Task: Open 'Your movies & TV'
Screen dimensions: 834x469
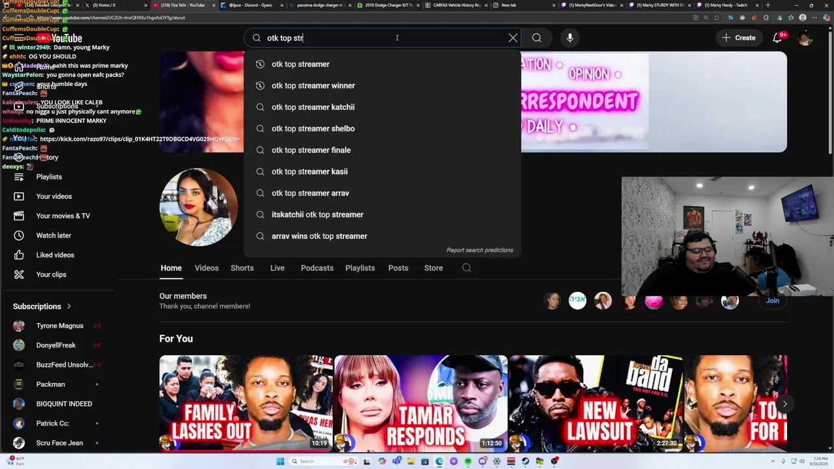Action: pyautogui.click(x=63, y=216)
